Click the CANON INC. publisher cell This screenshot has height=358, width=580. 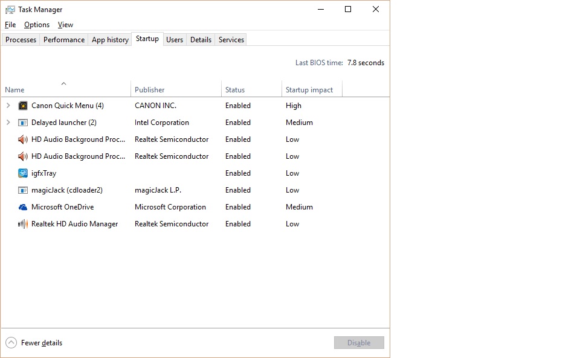(x=155, y=106)
